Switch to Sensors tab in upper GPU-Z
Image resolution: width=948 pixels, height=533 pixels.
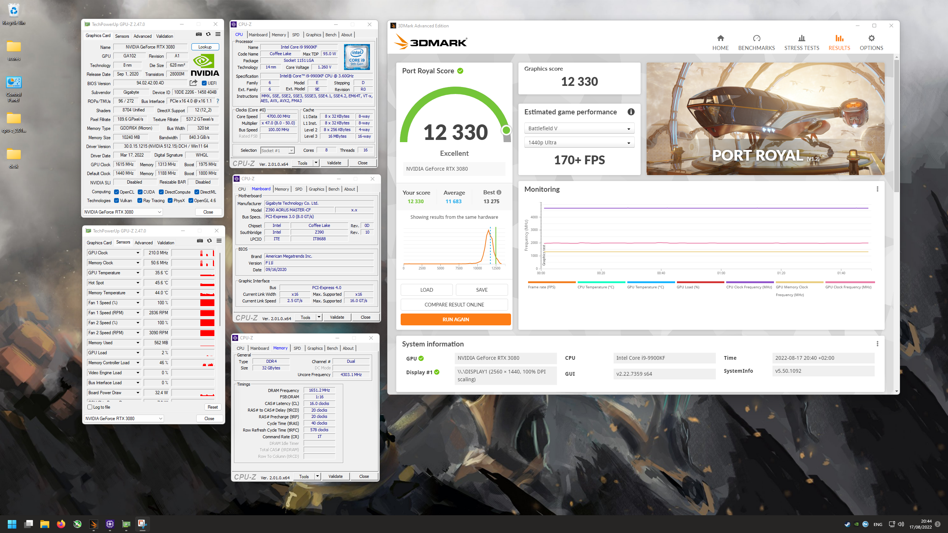[x=122, y=36]
